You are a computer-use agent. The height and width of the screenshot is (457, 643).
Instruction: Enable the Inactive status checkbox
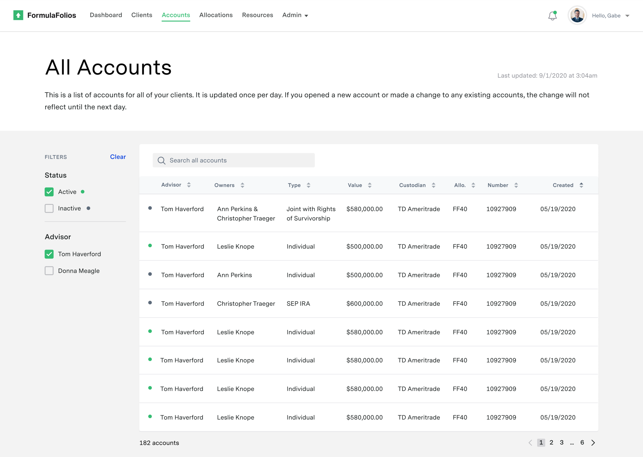49,208
